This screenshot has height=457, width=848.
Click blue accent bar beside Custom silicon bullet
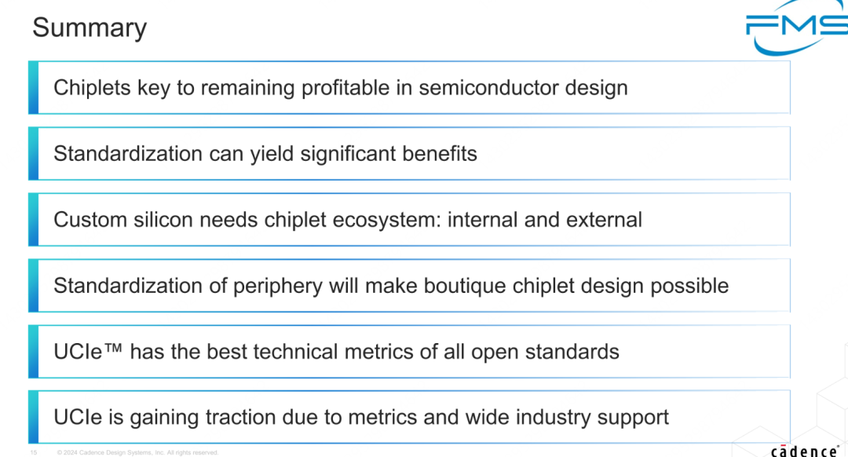coord(34,220)
